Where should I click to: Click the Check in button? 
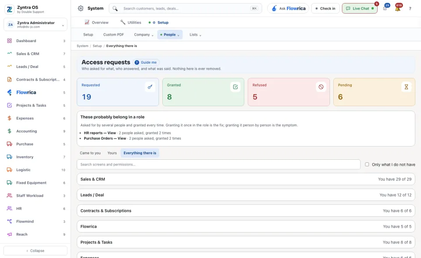point(325,8)
